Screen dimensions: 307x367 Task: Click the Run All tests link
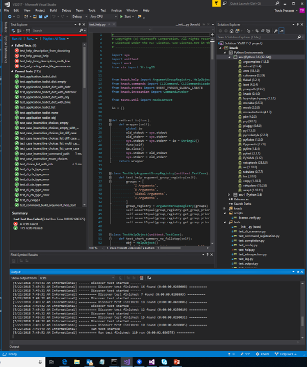(x=17, y=39)
